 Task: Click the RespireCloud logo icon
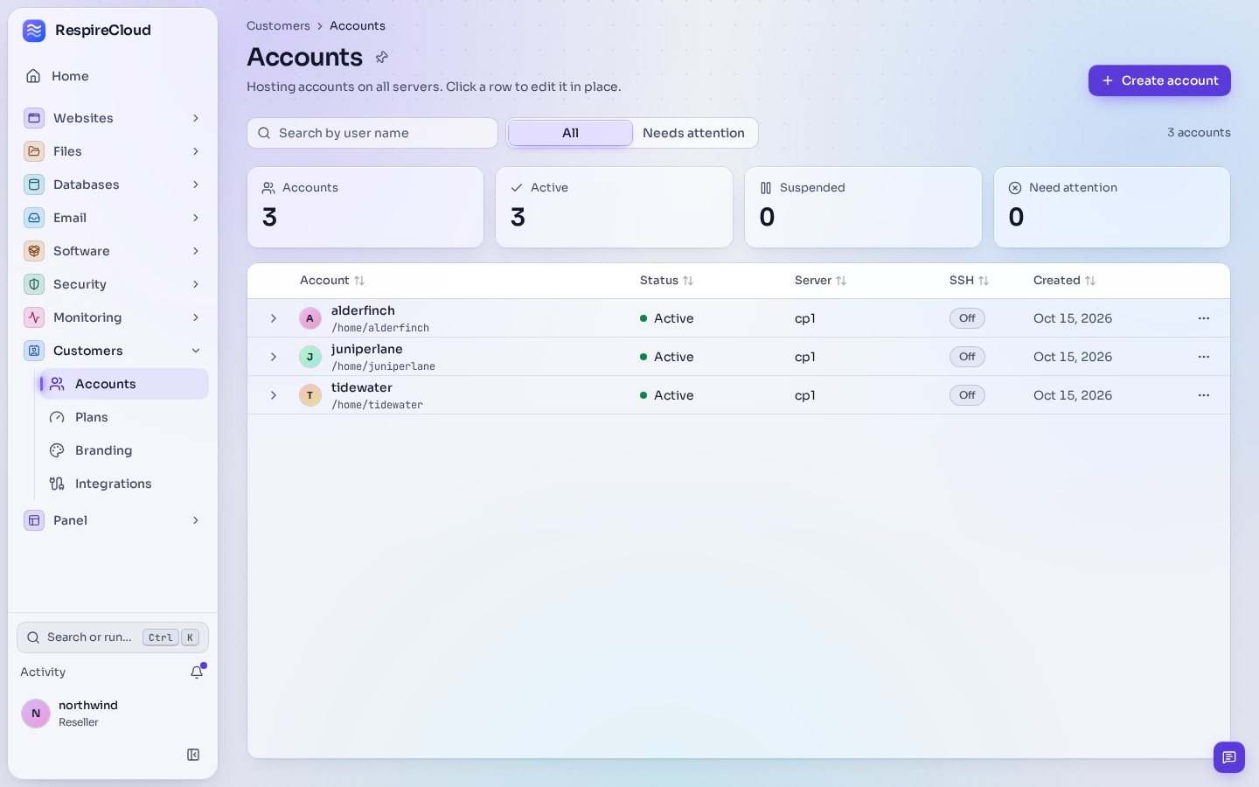coord(34,31)
